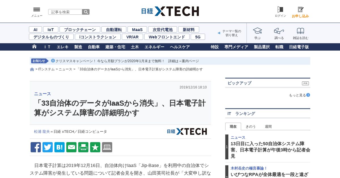Click the blue ニュース category label above headline

pyautogui.click(x=42, y=94)
